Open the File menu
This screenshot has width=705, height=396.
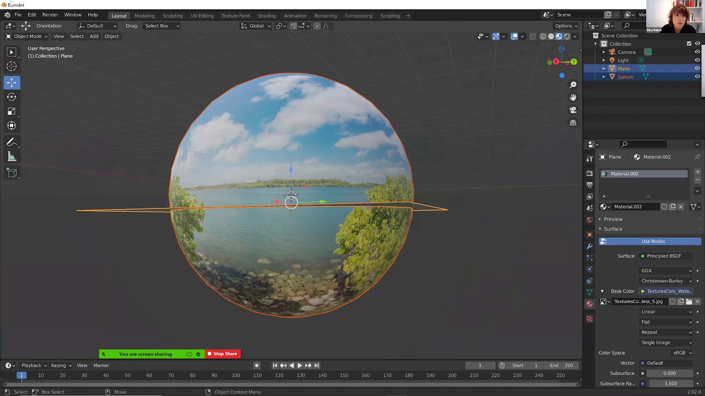pos(18,15)
